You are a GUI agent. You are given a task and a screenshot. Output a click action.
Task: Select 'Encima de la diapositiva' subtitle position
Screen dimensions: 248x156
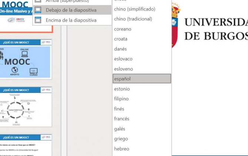tap(72, 20)
